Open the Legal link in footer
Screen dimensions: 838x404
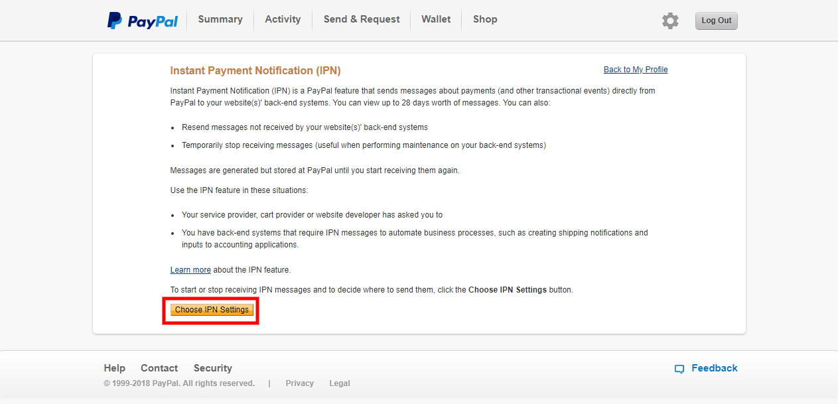(x=340, y=383)
